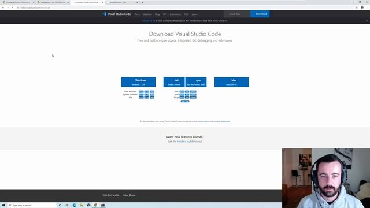Switch to the pip Installation browser tab
The width and height of the screenshot is (370, 208).
53,2
